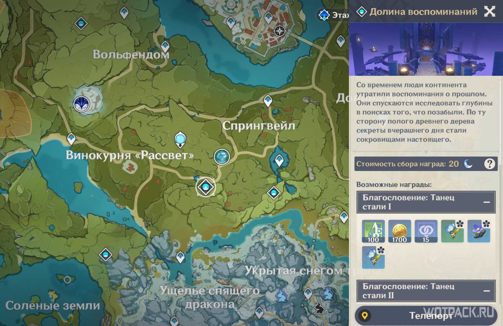Select the Mora 1700 reward icon
Viewport: 503px width, 326px height.
click(399, 231)
